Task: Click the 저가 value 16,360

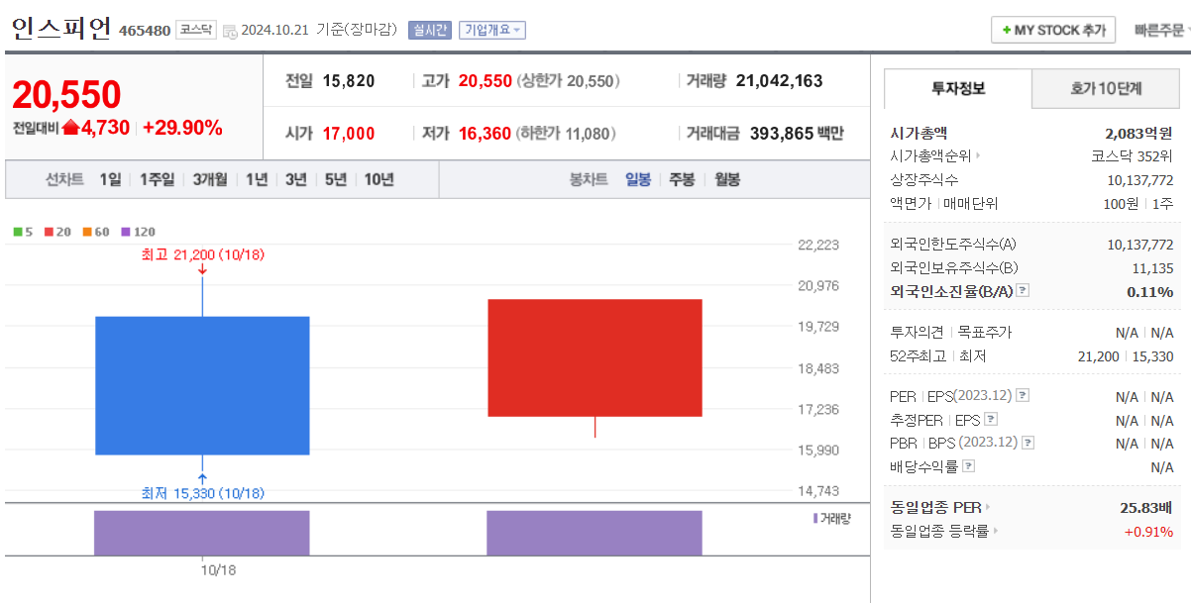Action: pyautogui.click(x=486, y=133)
